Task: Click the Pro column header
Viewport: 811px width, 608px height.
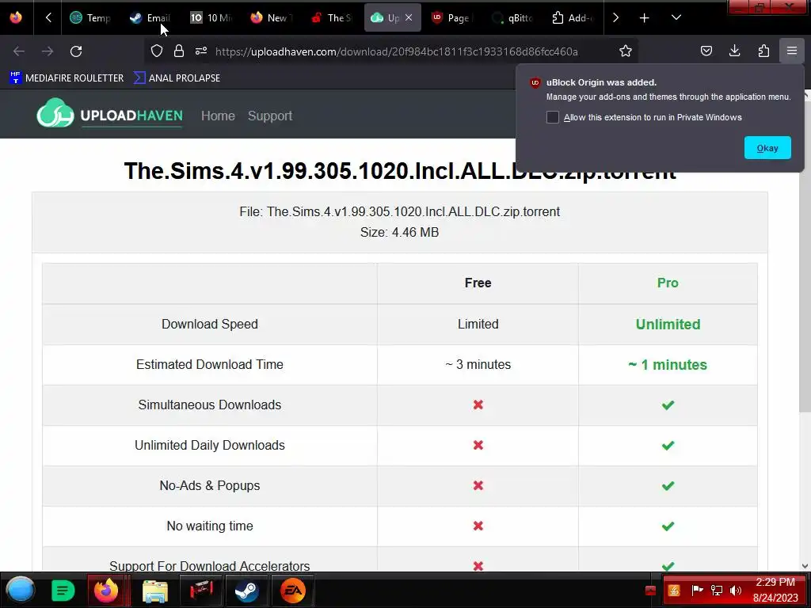Action: (x=668, y=283)
